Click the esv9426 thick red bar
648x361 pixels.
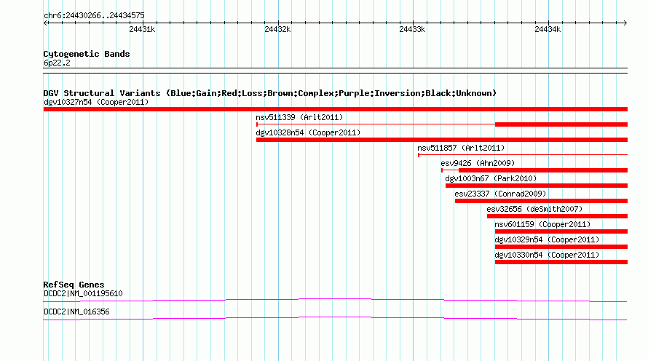coord(543,170)
